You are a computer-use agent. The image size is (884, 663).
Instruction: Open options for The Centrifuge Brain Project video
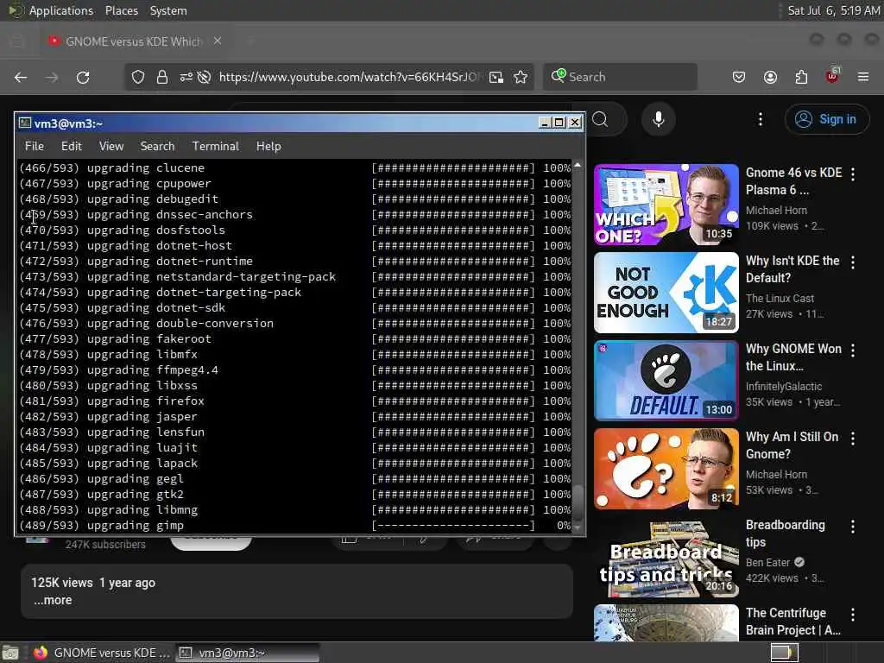pos(852,614)
